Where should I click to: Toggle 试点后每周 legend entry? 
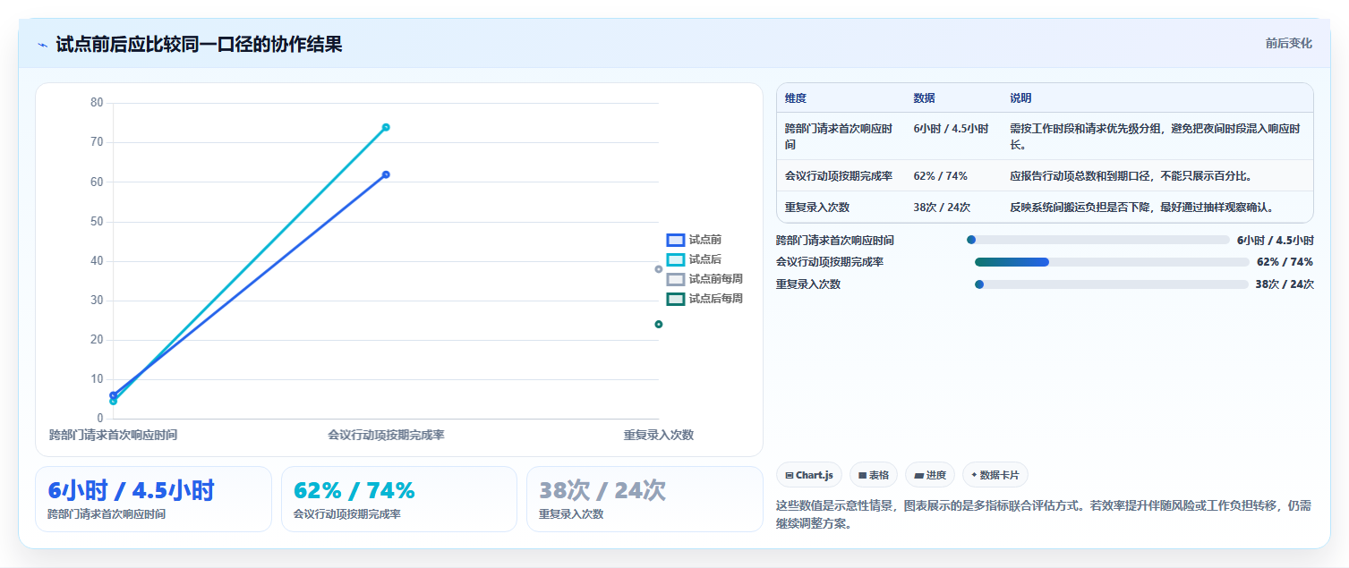(x=704, y=299)
